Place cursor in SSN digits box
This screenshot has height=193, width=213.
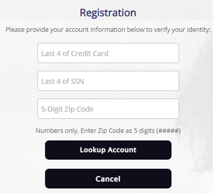tap(108, 81)
